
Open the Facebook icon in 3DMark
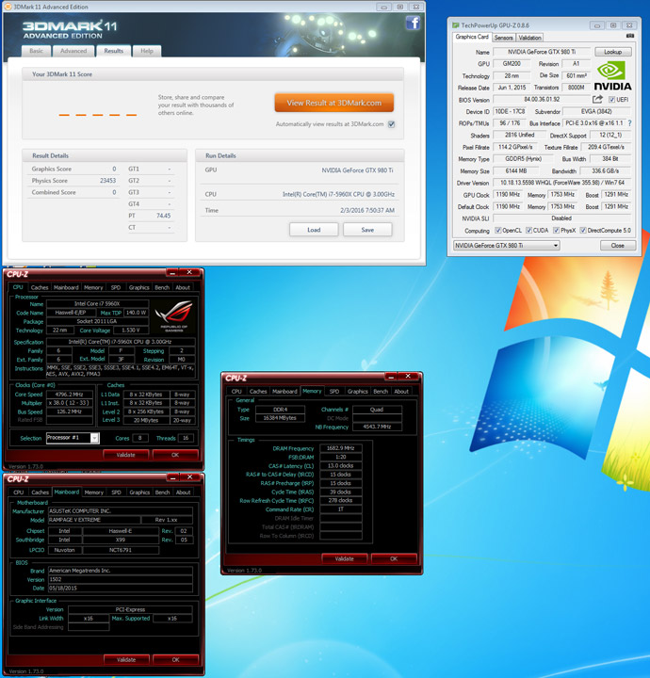coord(413,23)
